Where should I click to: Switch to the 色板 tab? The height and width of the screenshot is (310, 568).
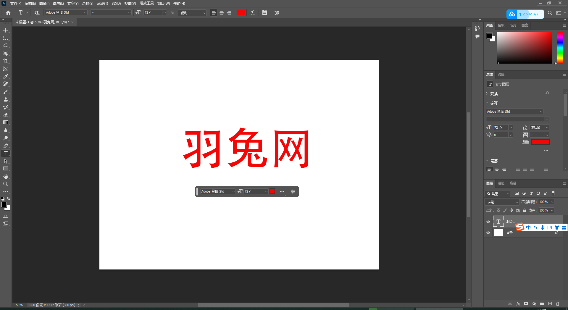point(501,25)
